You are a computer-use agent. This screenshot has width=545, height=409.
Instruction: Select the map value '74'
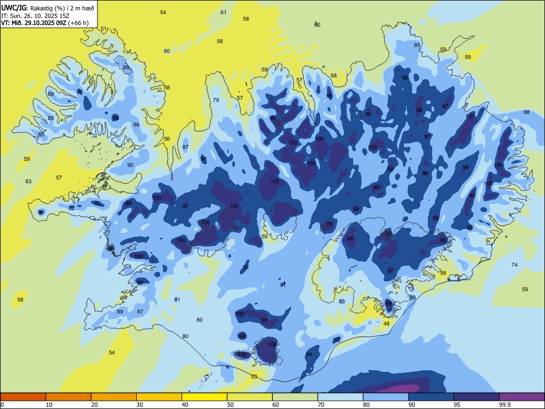click(x=514, y=264)
